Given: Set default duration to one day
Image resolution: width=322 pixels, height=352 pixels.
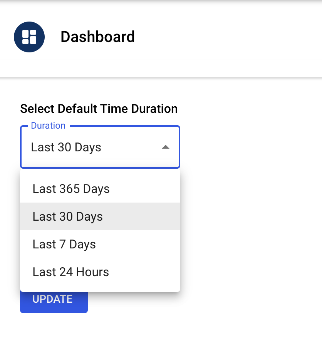Looking at the screenshot, I should pos(71,272).
